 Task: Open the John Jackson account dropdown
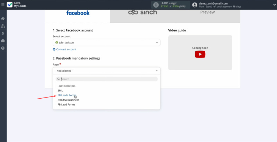point(107,42)
